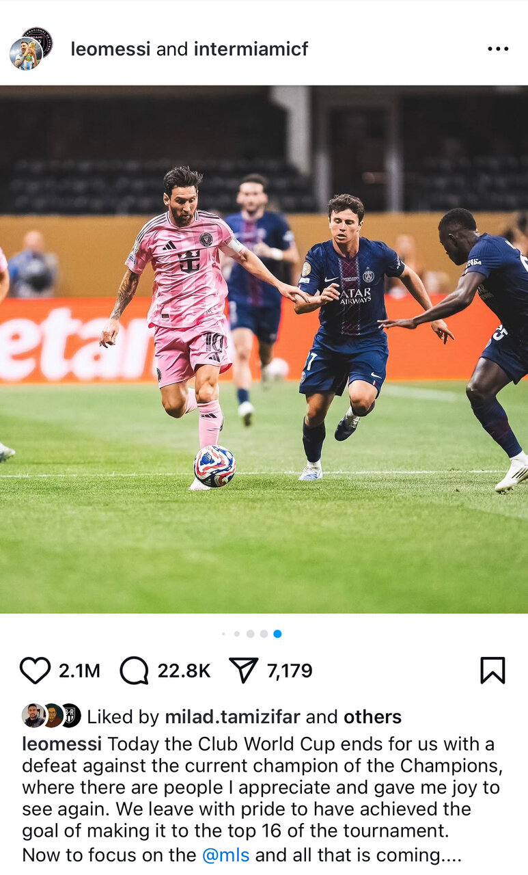The height and width of the screenshot is (875, 528).
Task: View others who liked the post
Action: click(372, 717)
